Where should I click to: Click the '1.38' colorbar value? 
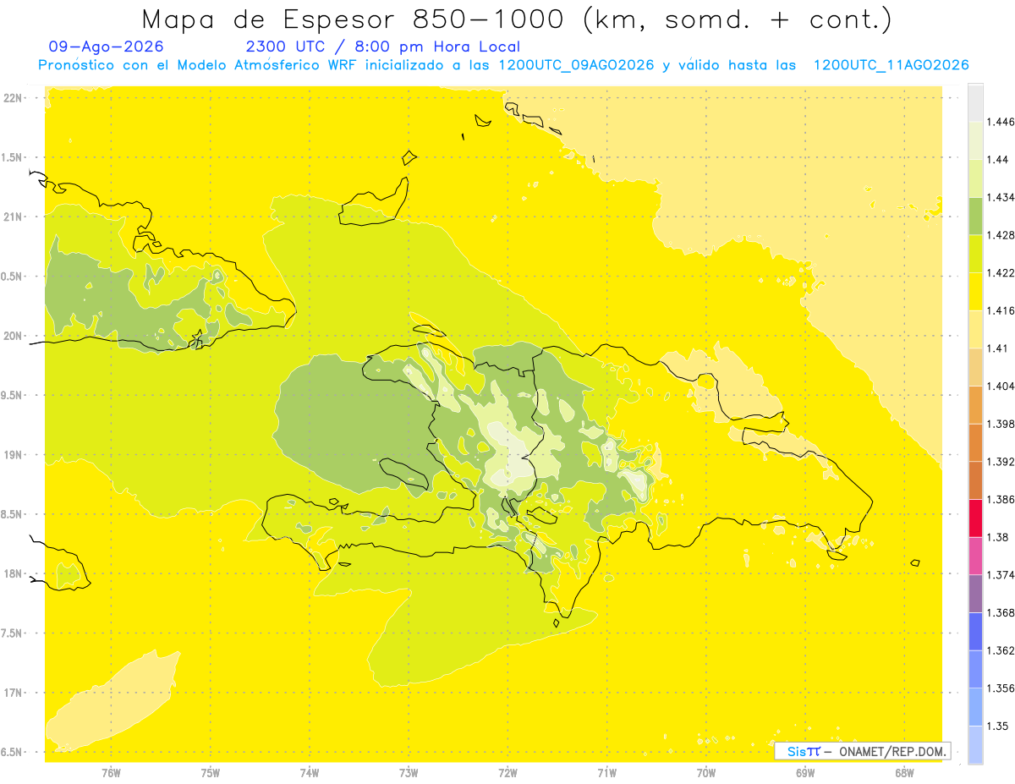pyautogui.click(x=997, y=537)
